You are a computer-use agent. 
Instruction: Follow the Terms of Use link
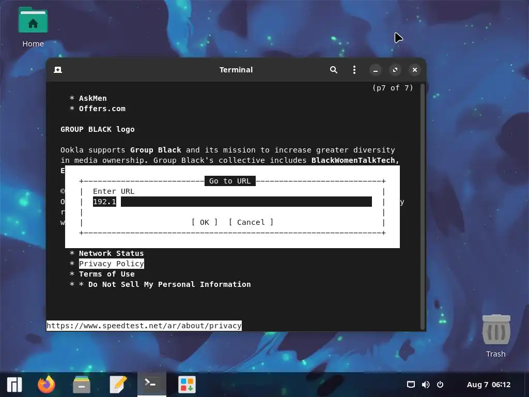[x=106, y=274]
